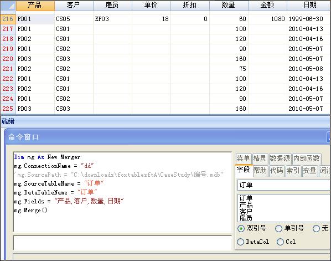Switch to the 内部函数 tab
The width and height of the screenshot is (331, 261).
point(307,158)
